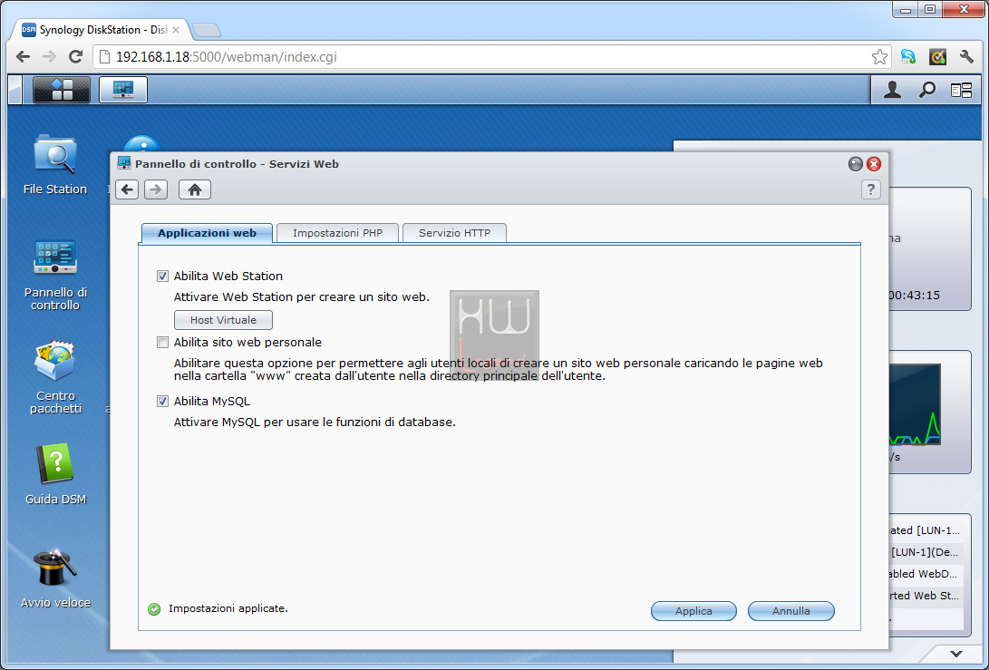Toggle the widgets panel icon

(961, 91)
